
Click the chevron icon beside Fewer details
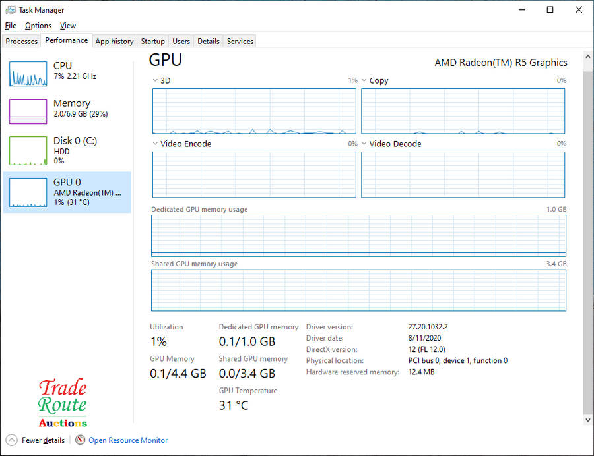pos(10,440)
